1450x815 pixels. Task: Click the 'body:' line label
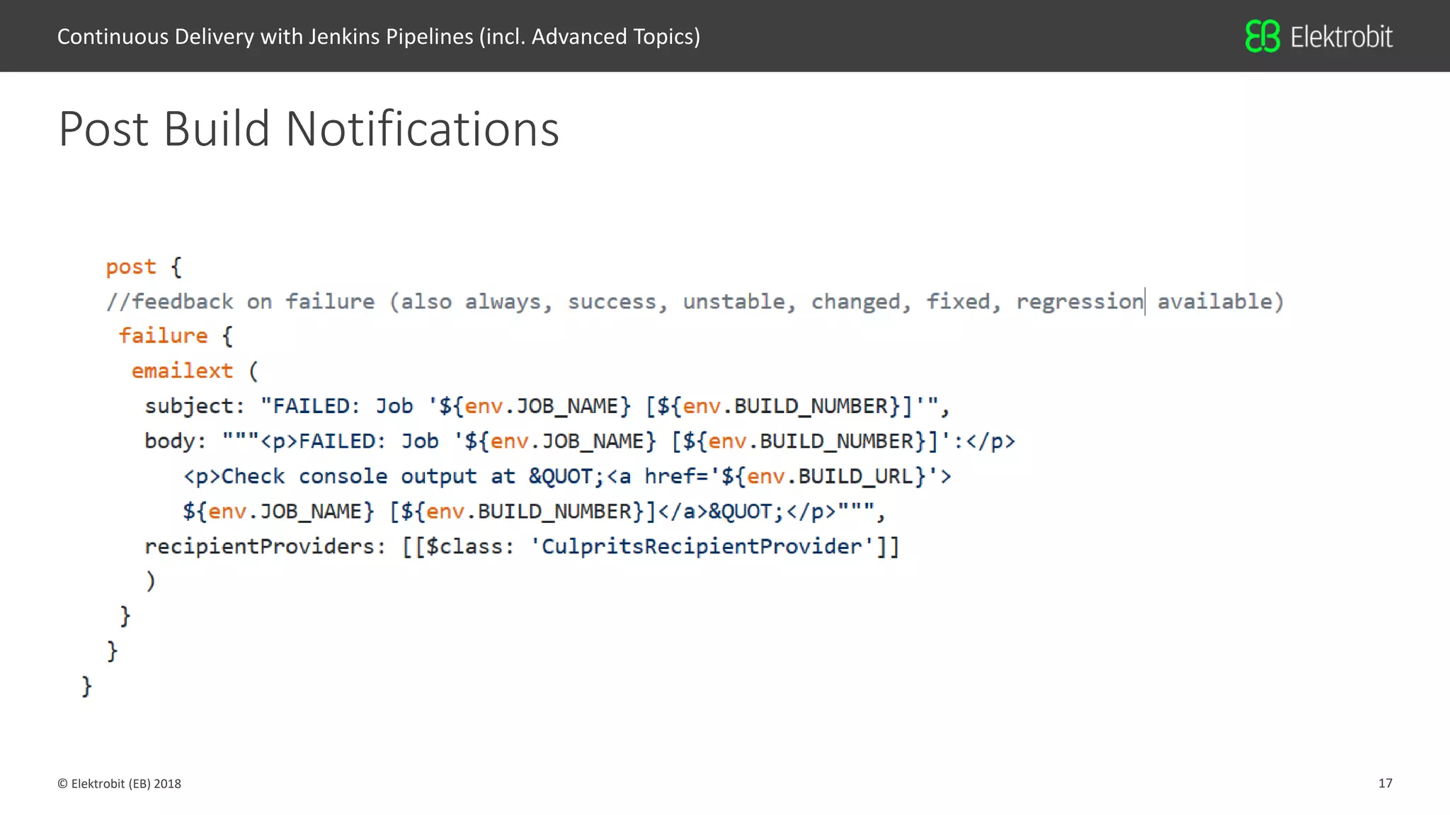(175, 441)
